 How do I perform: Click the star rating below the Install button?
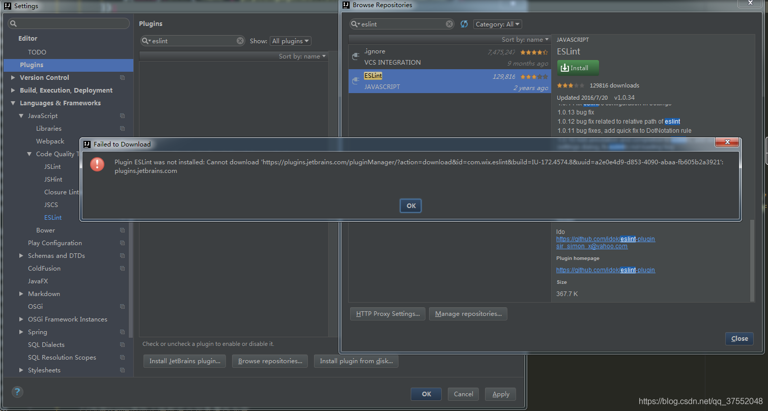(570, 85)
